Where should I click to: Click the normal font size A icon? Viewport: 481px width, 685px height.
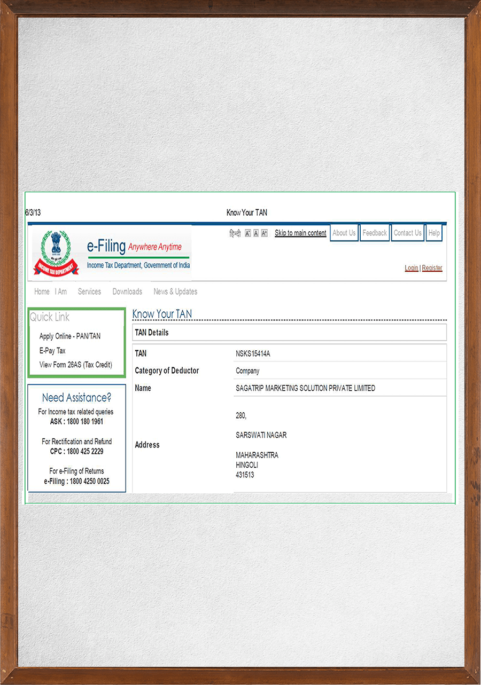(x=256, y=233)
